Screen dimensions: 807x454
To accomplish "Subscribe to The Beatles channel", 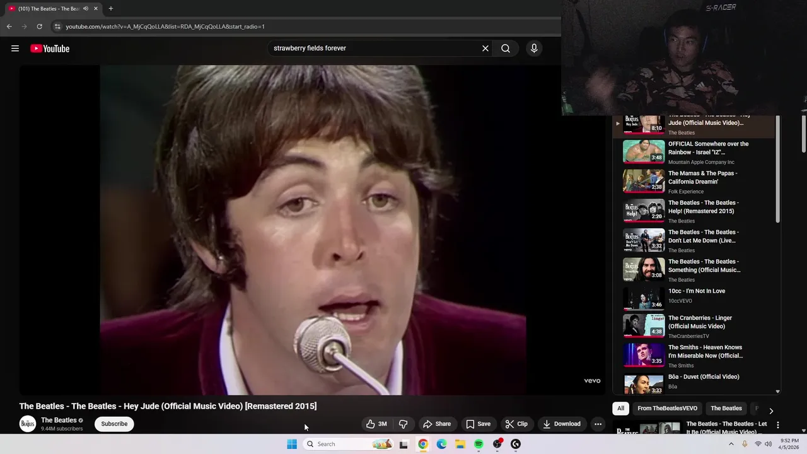I will (x=114, y=424).
